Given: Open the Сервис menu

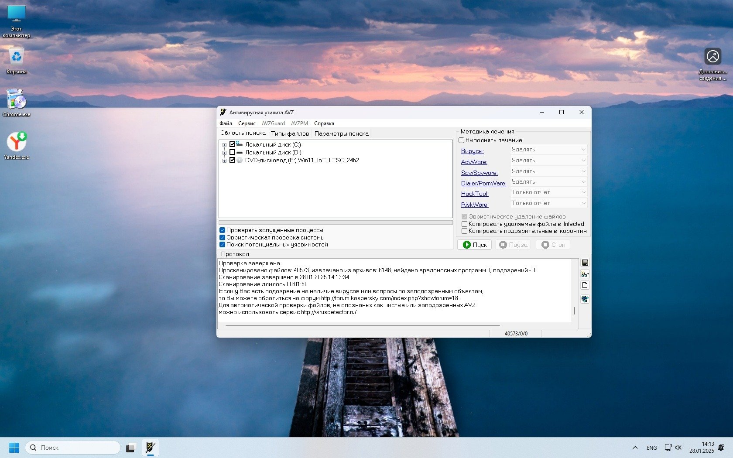Looking at the screenshot, I should (x=247, y=123).
